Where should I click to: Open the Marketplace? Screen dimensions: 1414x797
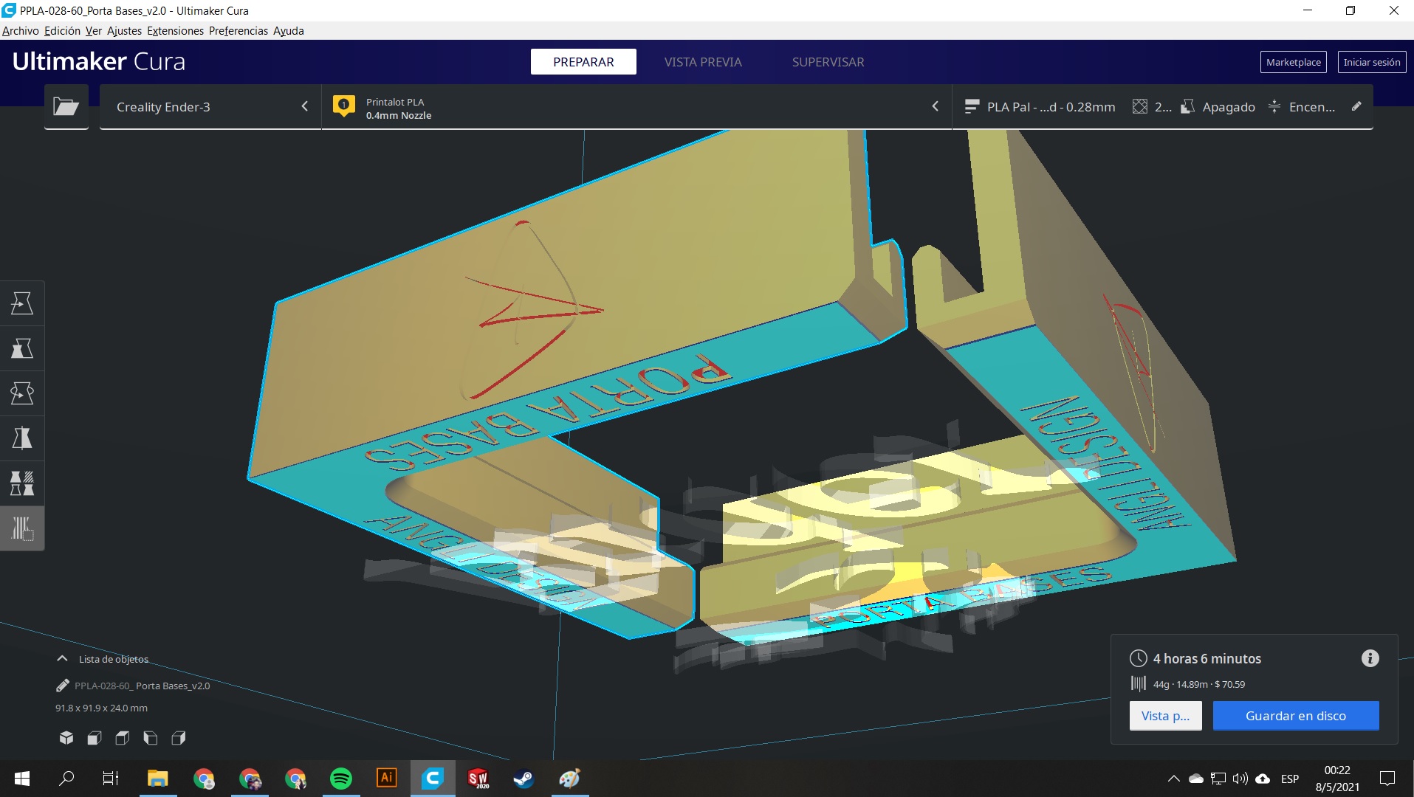click(1292, 62)
